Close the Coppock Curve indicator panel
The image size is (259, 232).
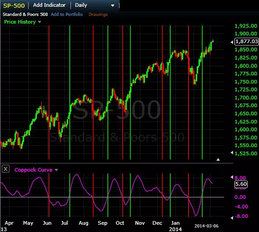[5, 169]
